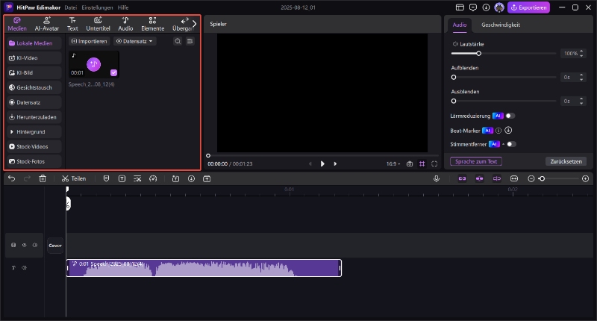The width and height of the screenshot is (597, 321).
Task: Click the delete trash icon in timeline toolbar
Action: click(43, 179)
